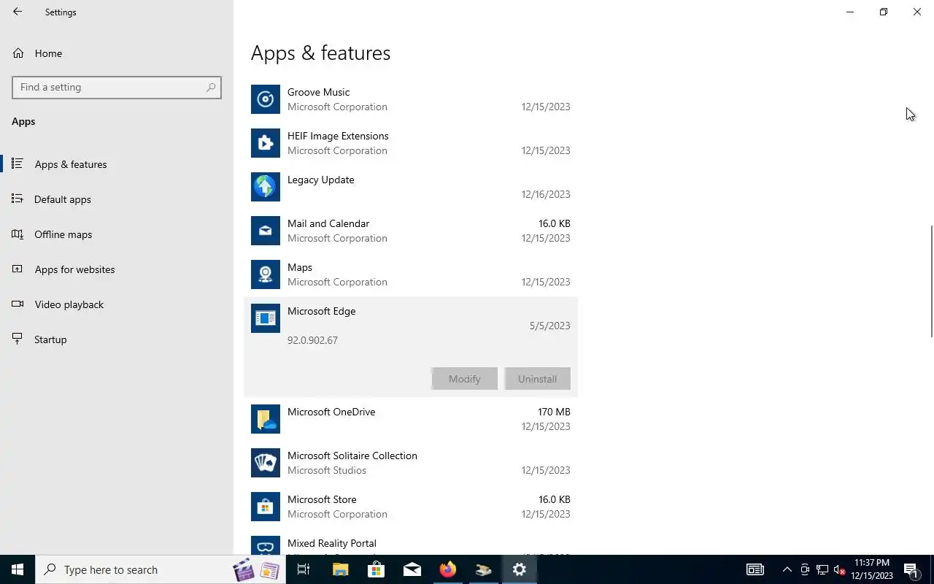
Task: Click the Home icon in sidebar
Action: point(18,53)
